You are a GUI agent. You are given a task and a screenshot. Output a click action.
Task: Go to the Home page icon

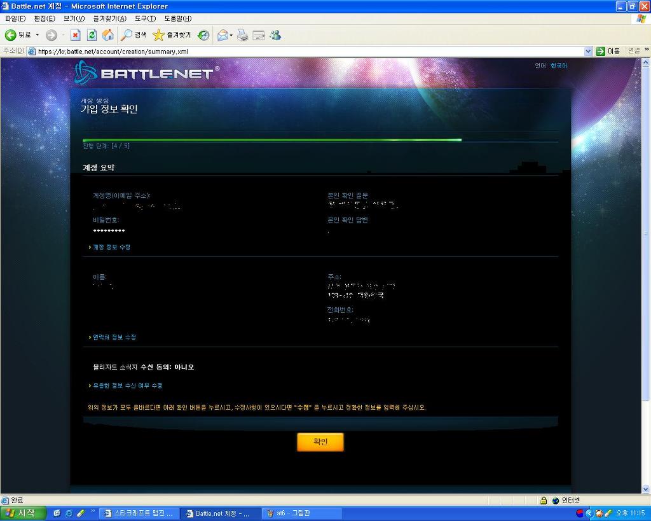(x=107, y=36)
